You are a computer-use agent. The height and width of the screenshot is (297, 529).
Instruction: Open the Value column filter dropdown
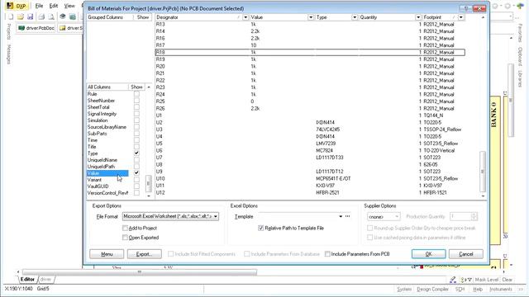[311, 17]
